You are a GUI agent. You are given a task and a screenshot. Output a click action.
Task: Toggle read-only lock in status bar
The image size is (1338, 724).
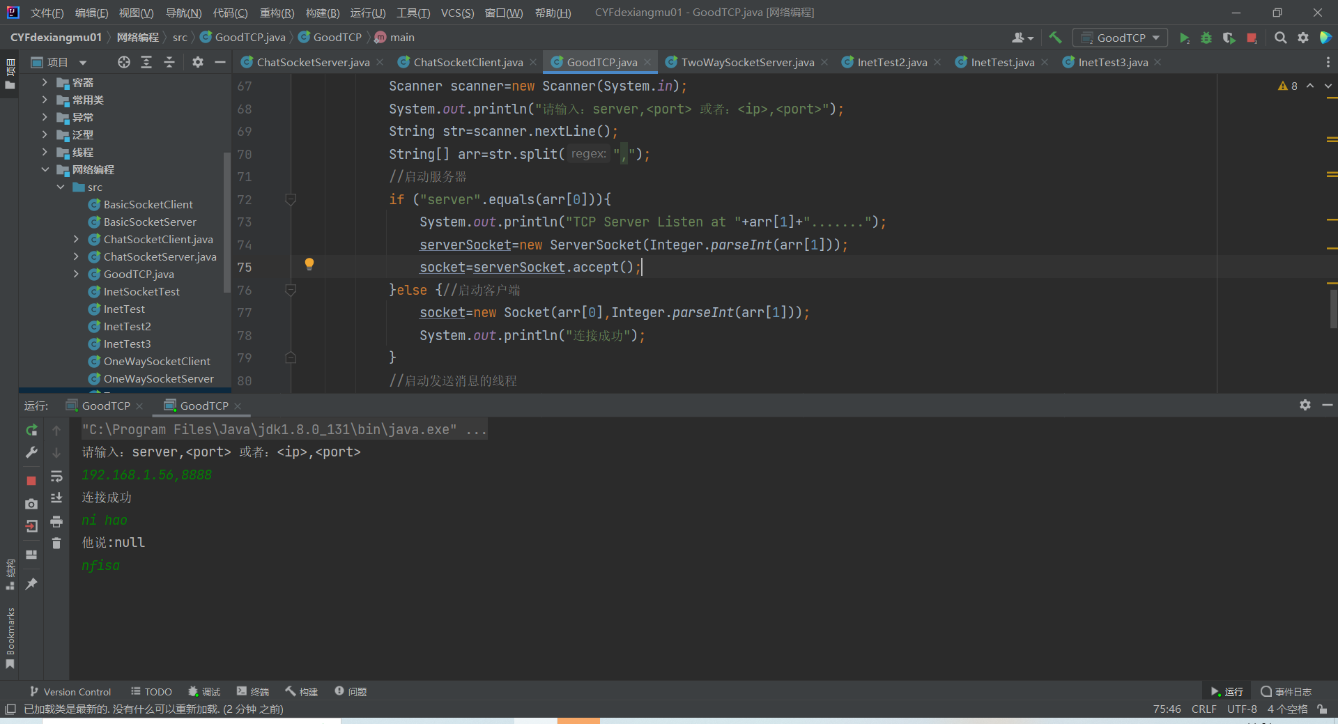click(1322, 709)
